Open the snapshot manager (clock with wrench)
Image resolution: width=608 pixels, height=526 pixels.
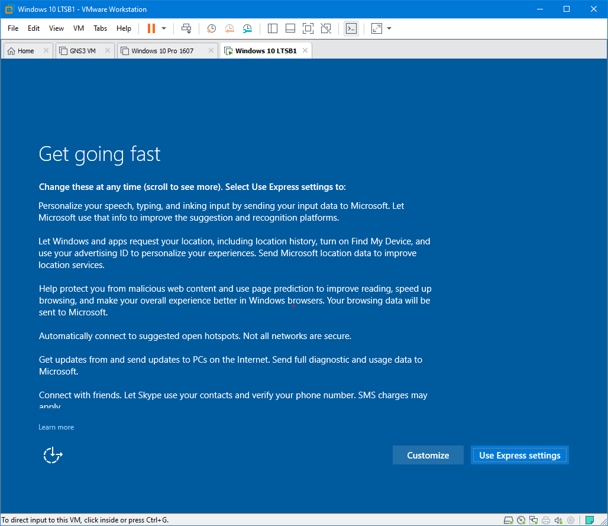click(247, 28)
